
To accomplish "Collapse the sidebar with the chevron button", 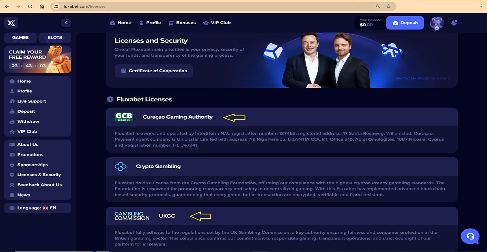I will [x=66, y=23].
